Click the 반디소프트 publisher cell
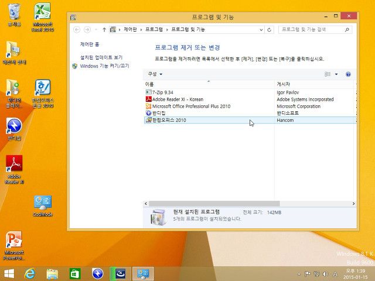The width and height of the screenshot is (375, 281). point(288,113)
